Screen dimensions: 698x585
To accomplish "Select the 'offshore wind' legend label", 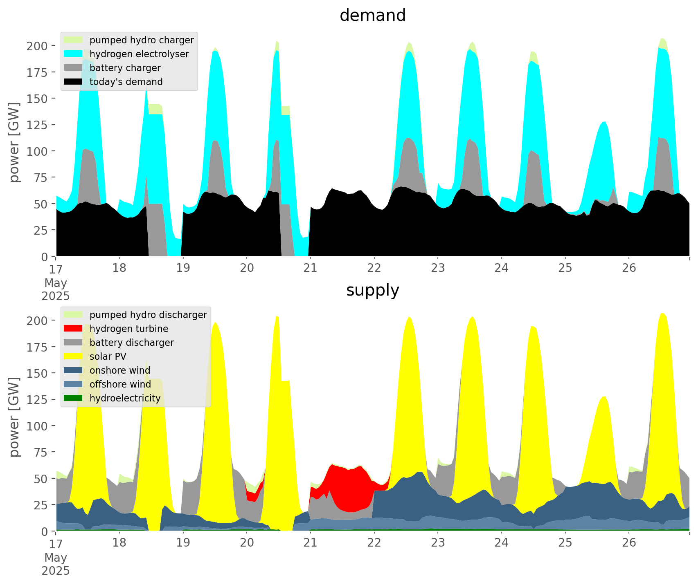I will tap(120, 385).
